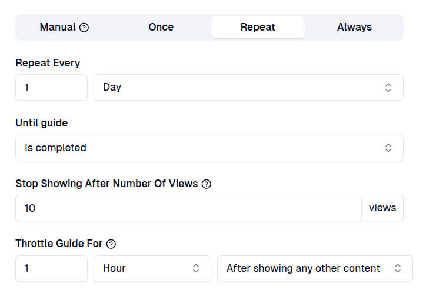Click the chevron arrows in the Is completed field
Screen dimensions: 426x293
pyautogui.click(x=388, y=148)
